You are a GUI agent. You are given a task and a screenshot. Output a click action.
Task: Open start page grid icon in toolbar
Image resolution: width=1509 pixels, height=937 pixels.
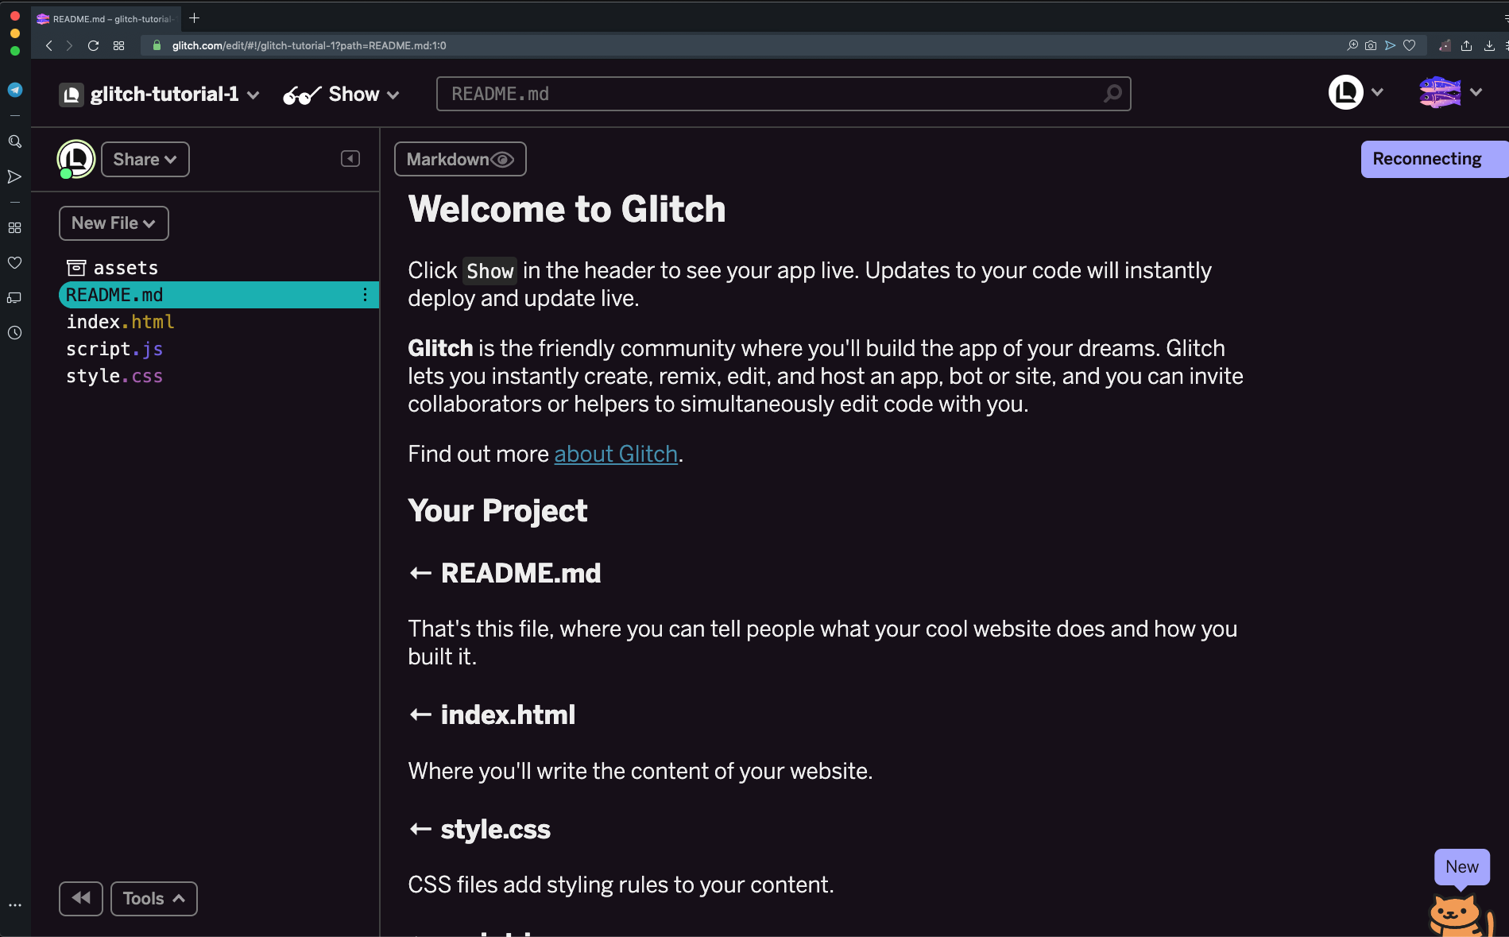tap(118, 45)
